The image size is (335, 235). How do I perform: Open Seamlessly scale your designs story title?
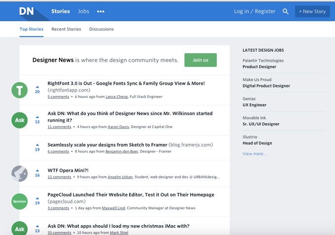(107, 145)
